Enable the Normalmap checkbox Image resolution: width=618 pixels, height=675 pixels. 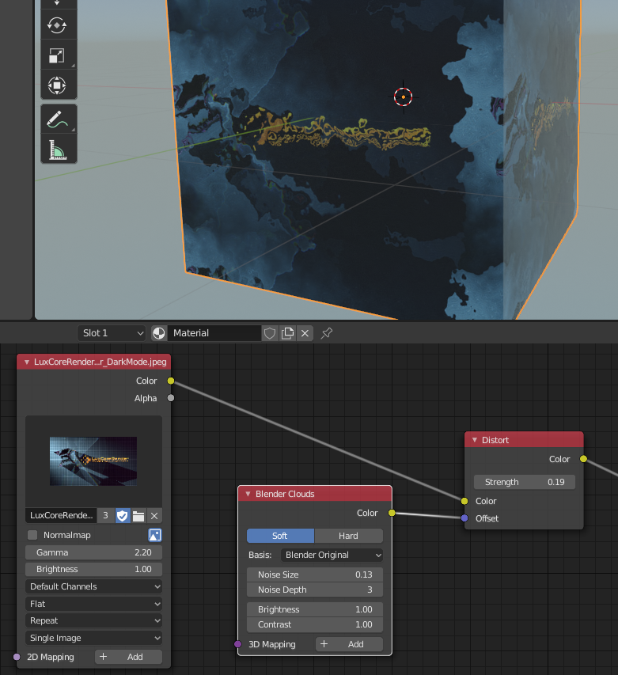[x=32, y=535]
